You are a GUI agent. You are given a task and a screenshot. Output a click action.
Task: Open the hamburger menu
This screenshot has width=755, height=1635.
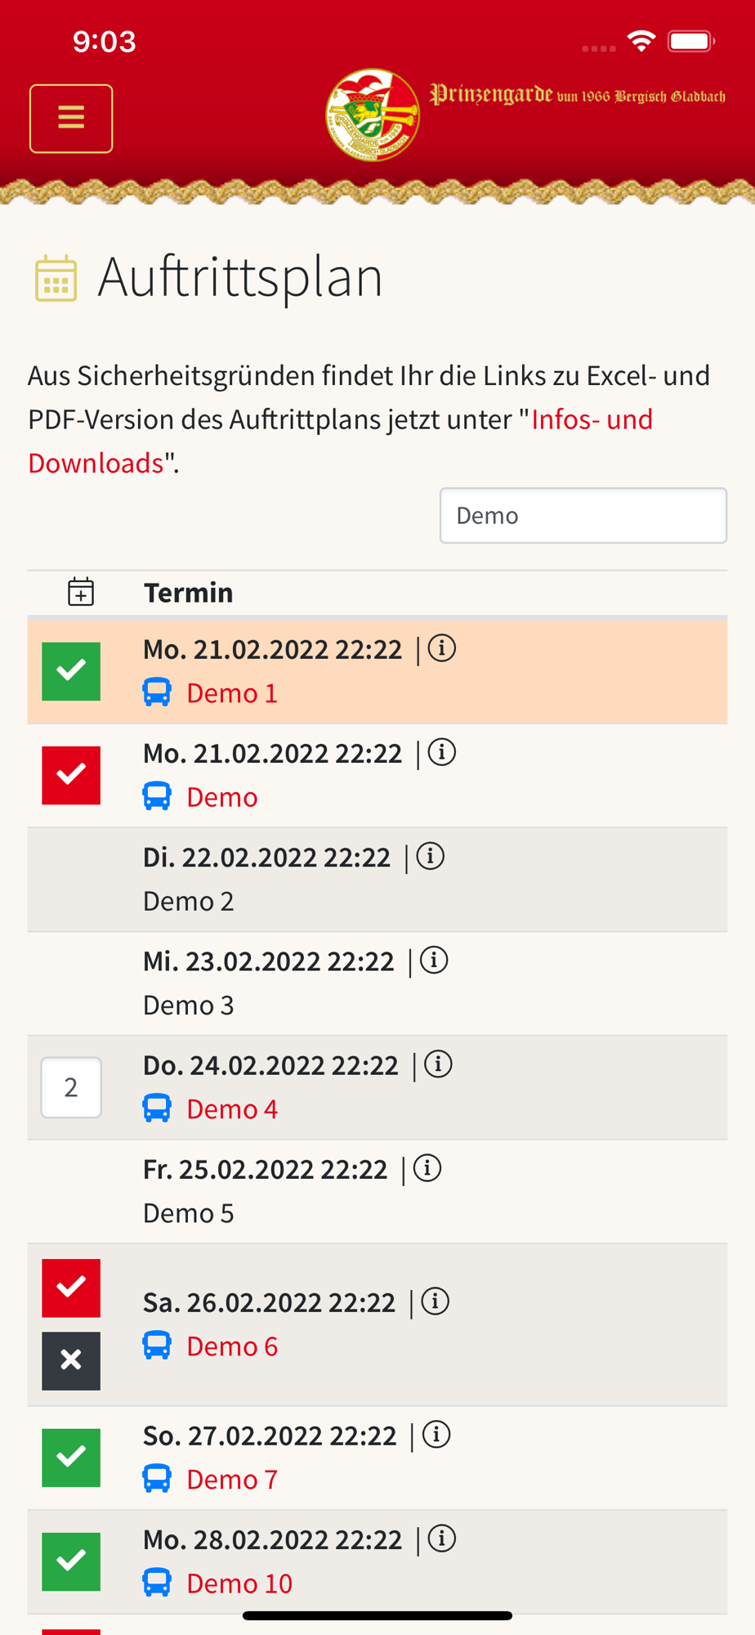click(x=71, y=119)
